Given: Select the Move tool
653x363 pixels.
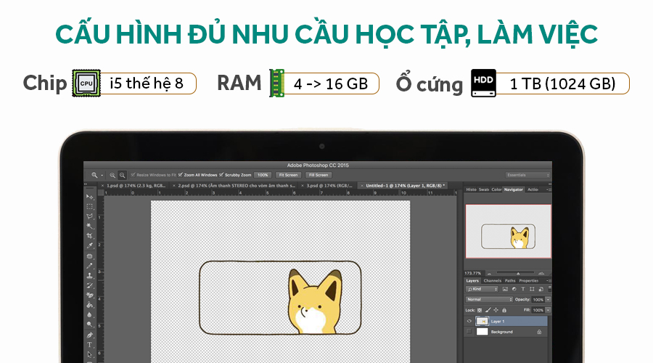Looking at the screenshot, I should [x=90, y=197].
